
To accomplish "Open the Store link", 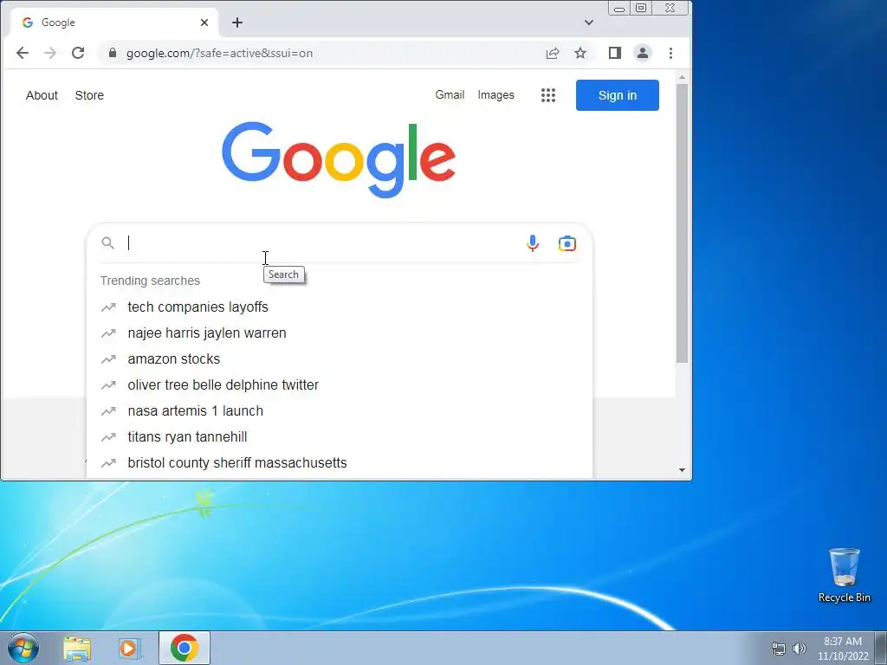I will click(x=89, y=95).
